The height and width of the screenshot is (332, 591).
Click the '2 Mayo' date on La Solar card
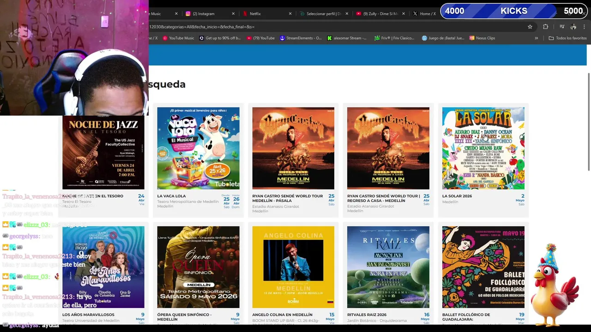pyautogui.click(x=520, y=199)
